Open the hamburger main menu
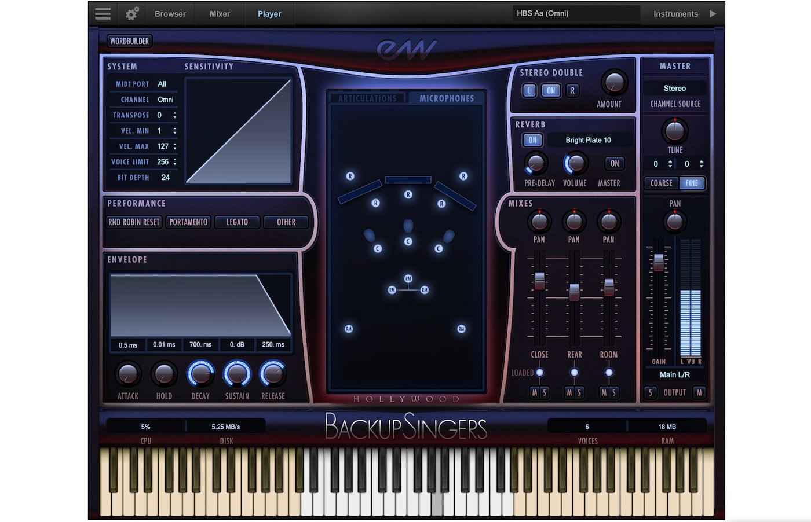The image size is (811, 522). click(103, 14)
